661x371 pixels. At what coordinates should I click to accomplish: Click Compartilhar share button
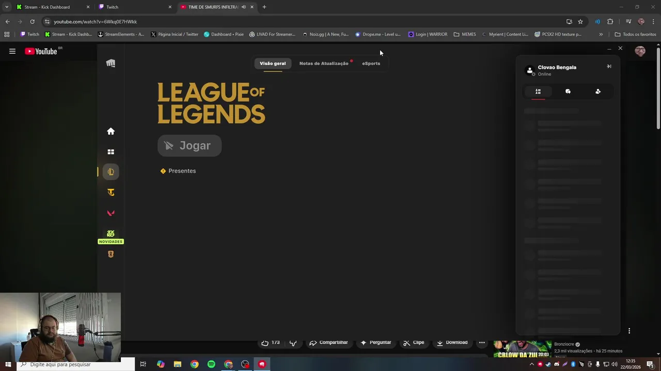tap(328, 343)
